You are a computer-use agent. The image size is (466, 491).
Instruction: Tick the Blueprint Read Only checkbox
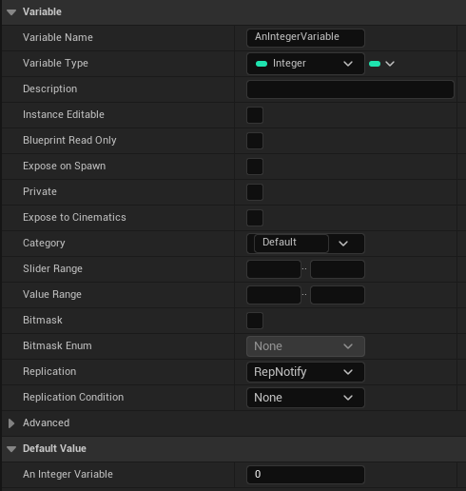pos(255,141)
